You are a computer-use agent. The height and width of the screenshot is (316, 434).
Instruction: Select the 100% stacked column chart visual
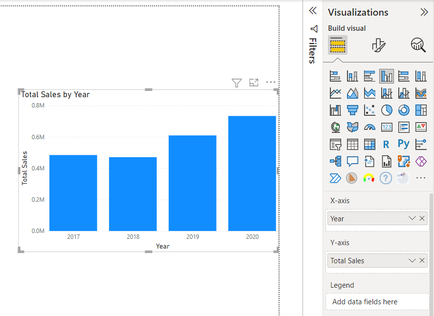pos(421,76)
